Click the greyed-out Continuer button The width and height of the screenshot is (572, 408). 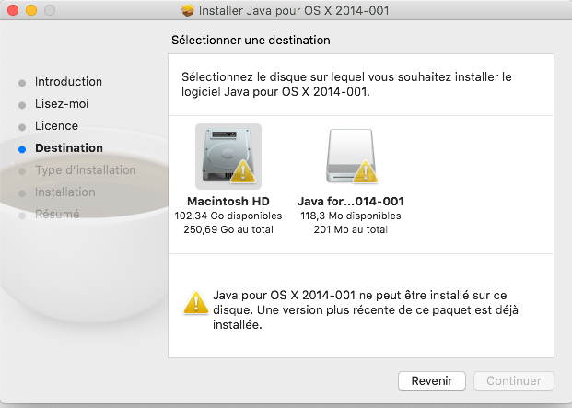click(x=514, y=380)
